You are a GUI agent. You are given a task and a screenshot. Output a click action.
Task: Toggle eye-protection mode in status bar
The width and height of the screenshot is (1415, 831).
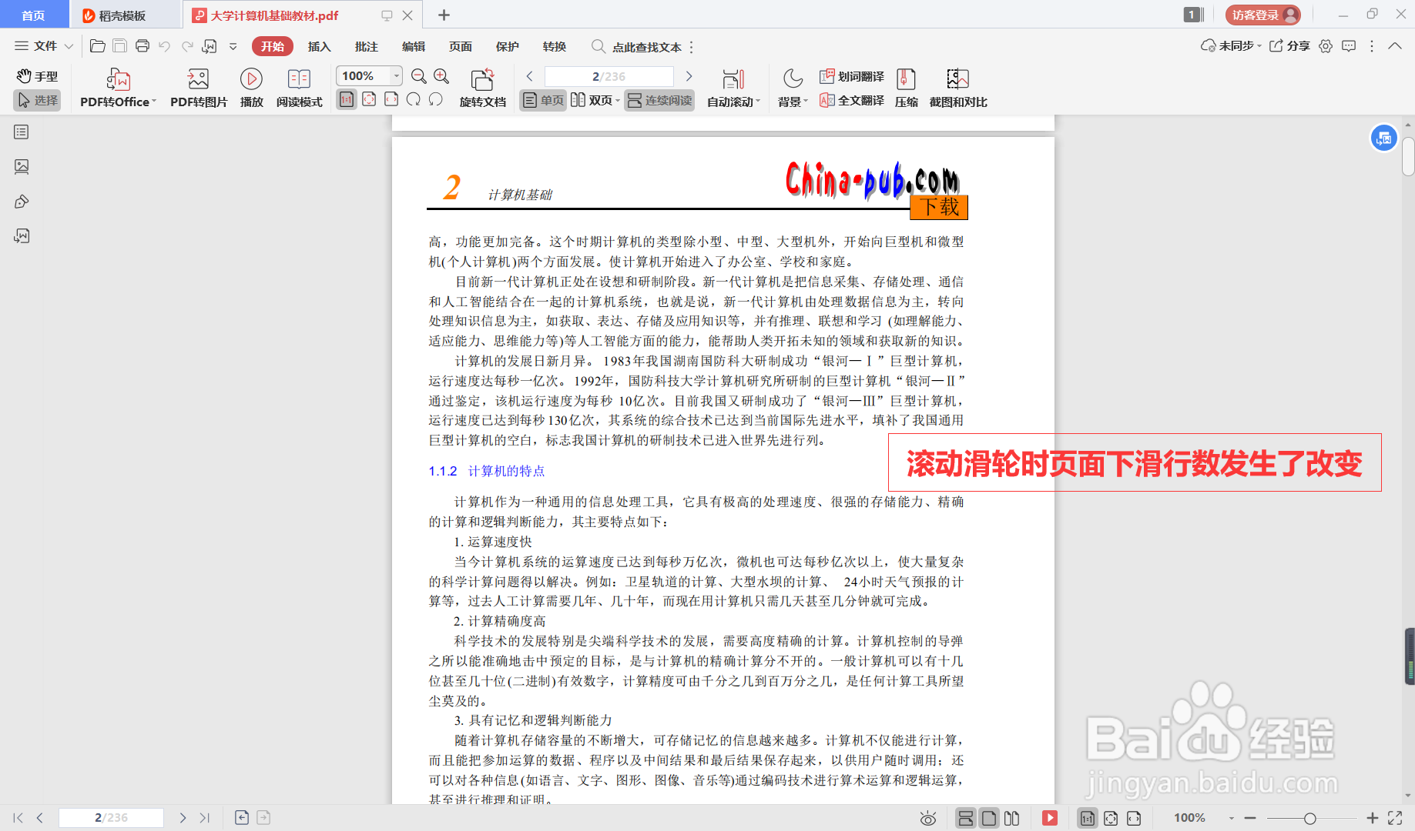(928, 818)
